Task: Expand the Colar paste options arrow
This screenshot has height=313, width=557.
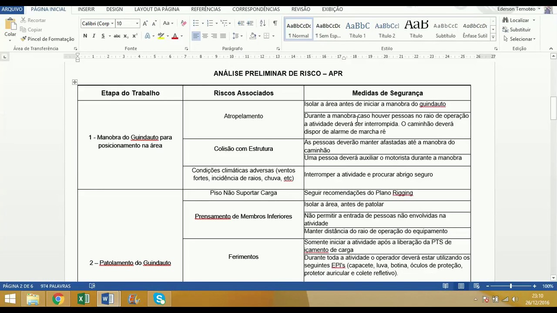Action: [x=10, y=40]
